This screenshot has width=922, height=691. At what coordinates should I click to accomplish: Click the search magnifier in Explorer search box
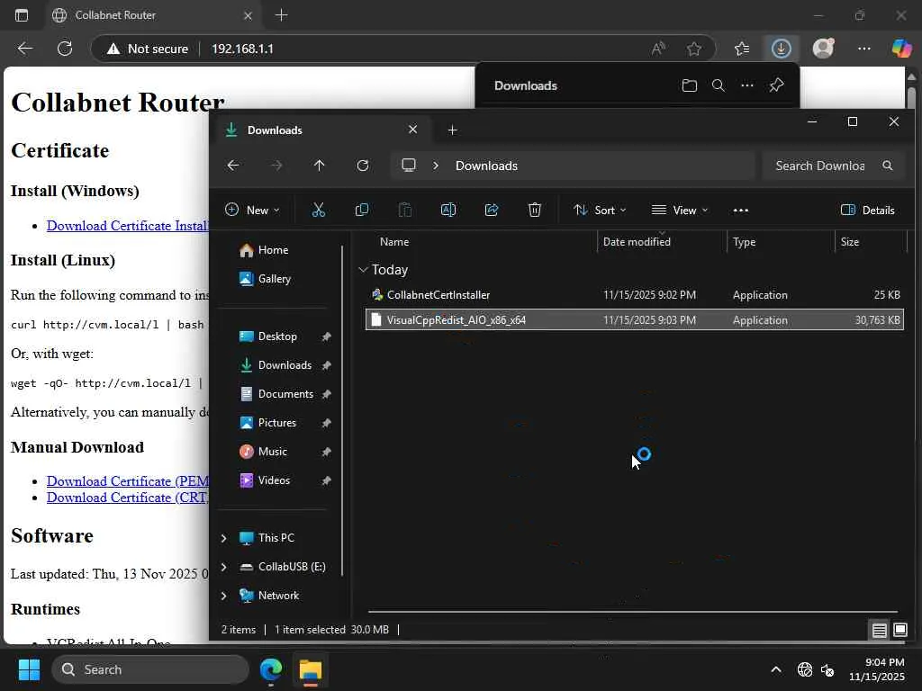click(x=887, y=166)
